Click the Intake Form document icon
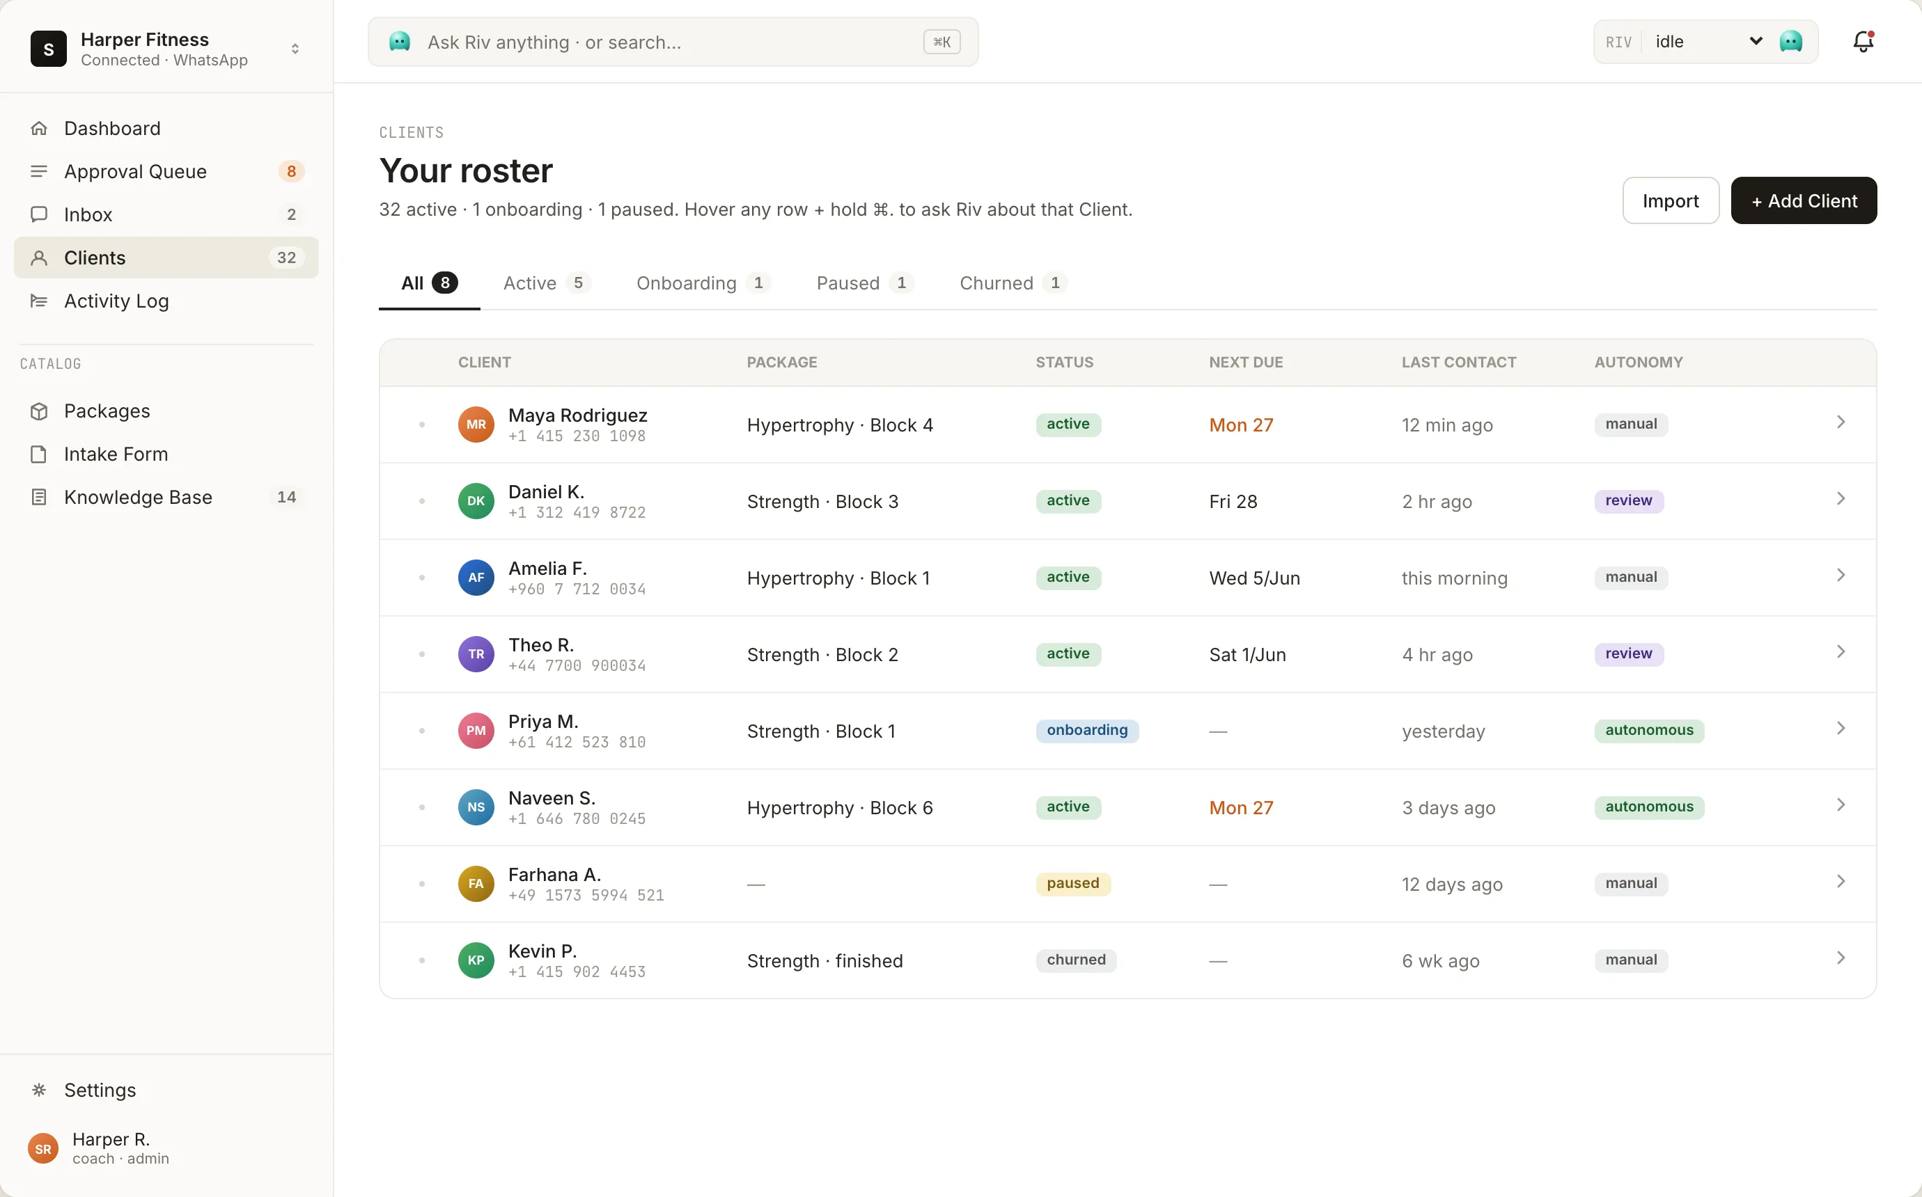The image size is (1922, 1197). (39, 454)
